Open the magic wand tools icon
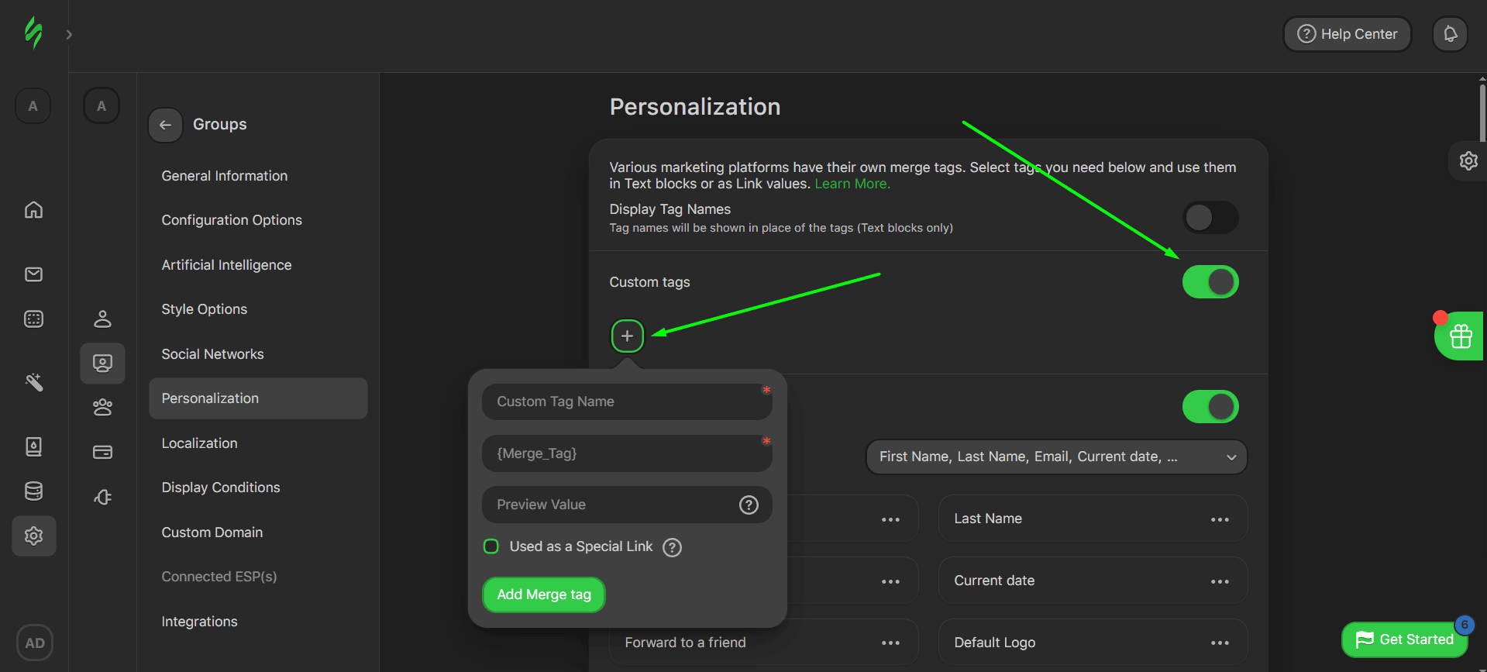 [33, 381]
